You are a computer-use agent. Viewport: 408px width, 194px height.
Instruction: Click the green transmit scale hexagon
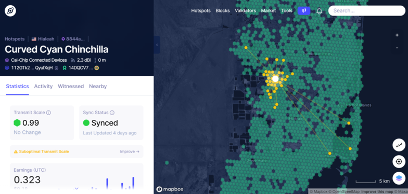click(17, 122)
